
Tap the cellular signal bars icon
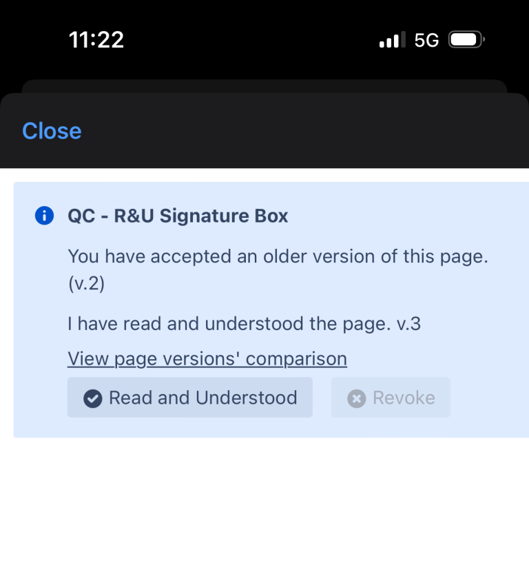[x=392, y=41]
